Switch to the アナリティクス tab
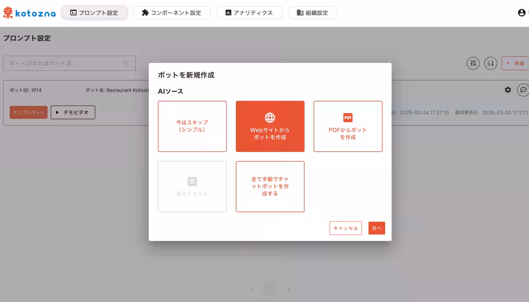Image resolution: width=529 pixels, height=302 pixels. click(x=250, y=13)
